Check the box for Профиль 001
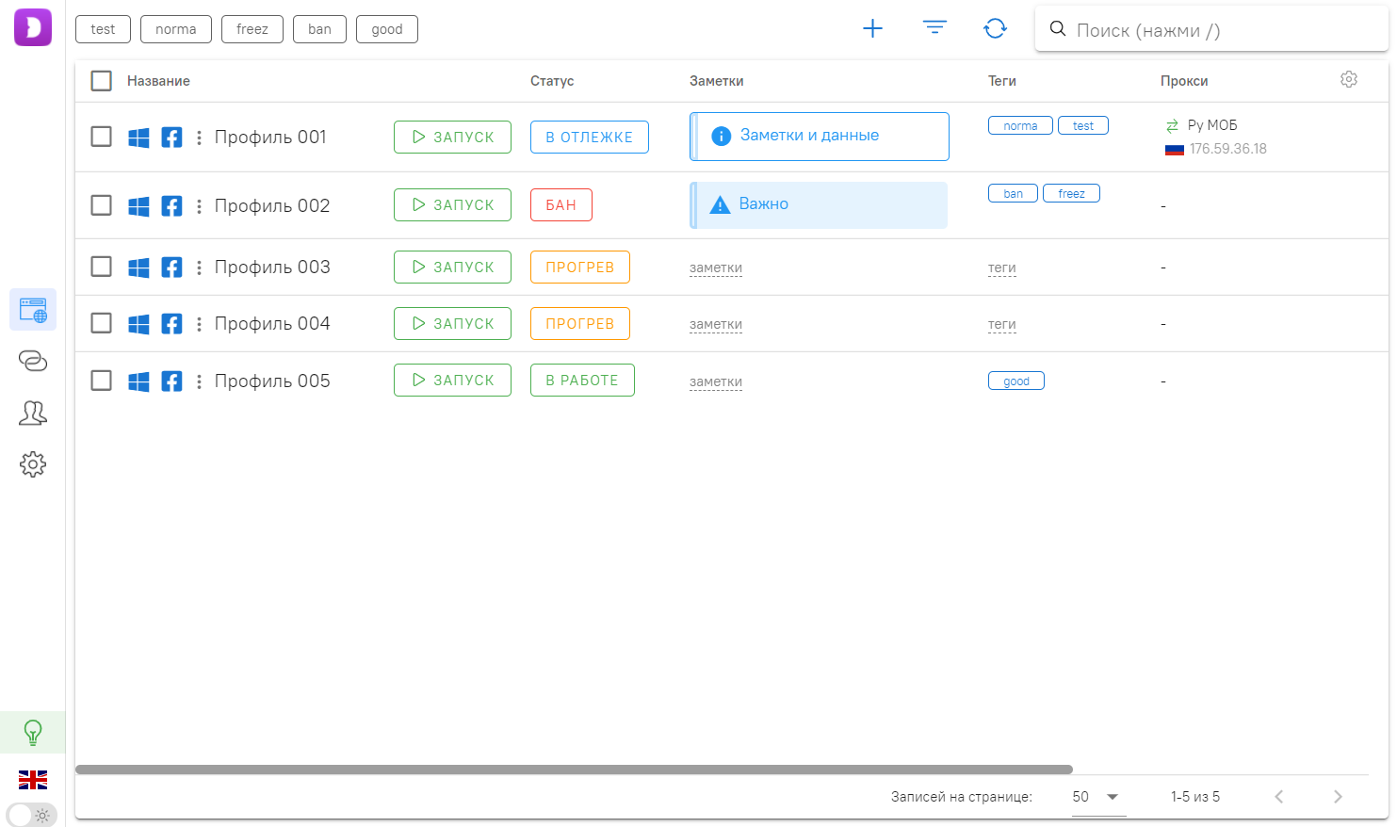The height and width of the screenshot is (827, 1397). coord(101,137)
